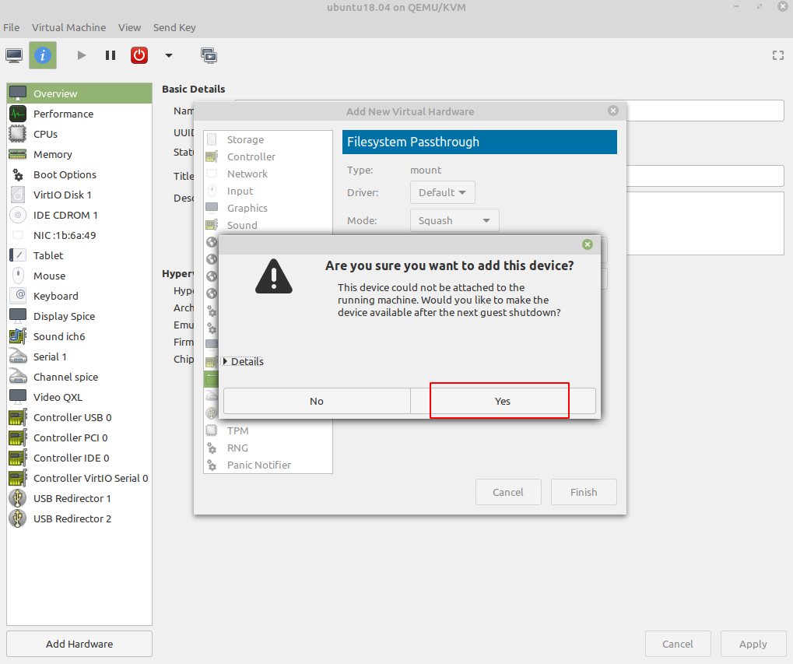Close the confirmation dialog with green X
Viewport: 793px width, 664px height.
588,244
